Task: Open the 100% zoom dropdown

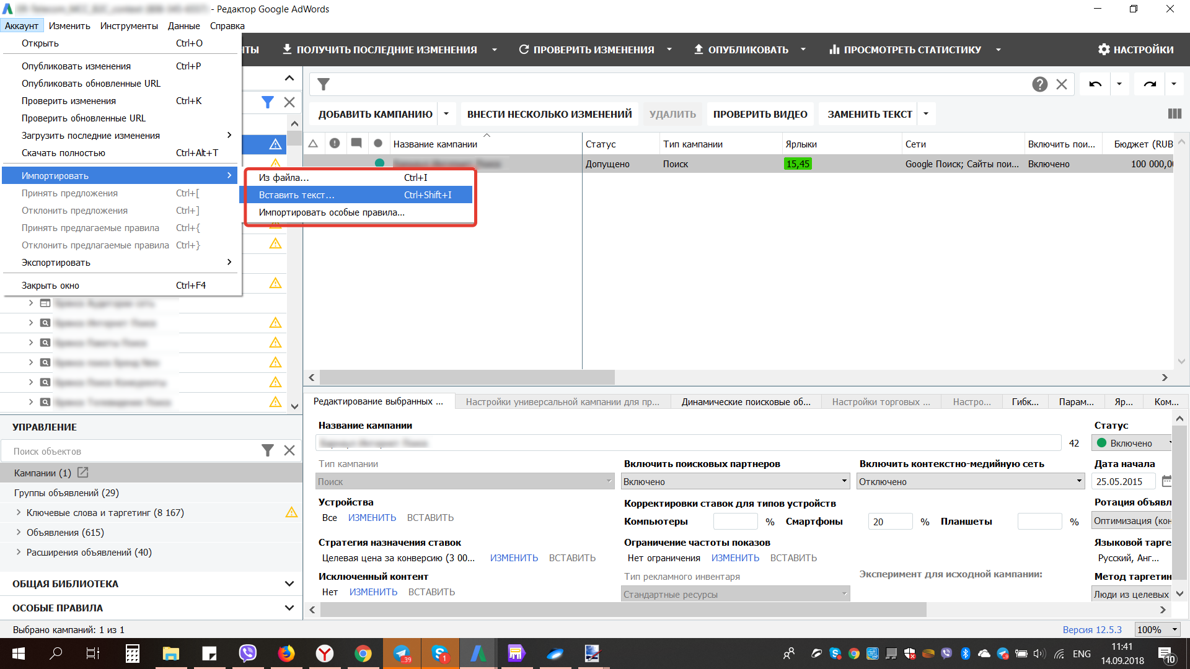Action: point(1157,629)
